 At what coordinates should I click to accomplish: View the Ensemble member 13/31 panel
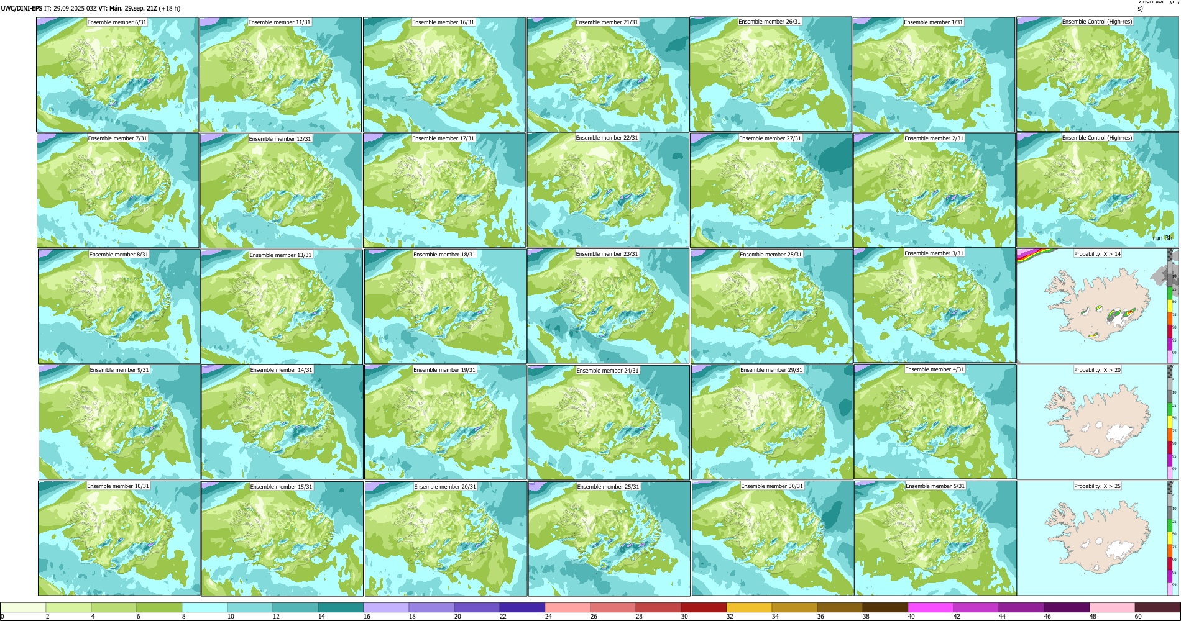click(282, 307)
